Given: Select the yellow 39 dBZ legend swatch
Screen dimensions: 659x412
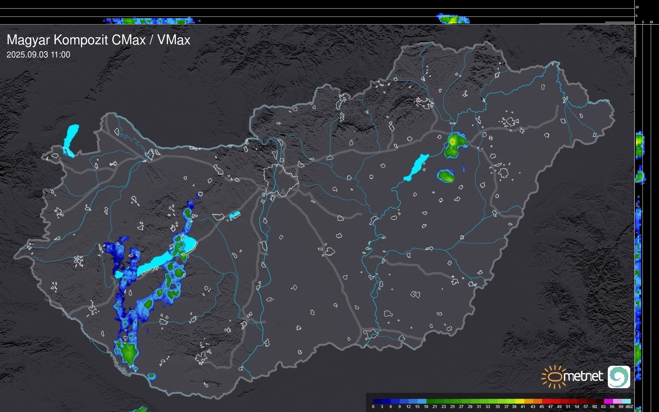Looking at the screenshot, I should pyautogui.click(x=520, y=401).
